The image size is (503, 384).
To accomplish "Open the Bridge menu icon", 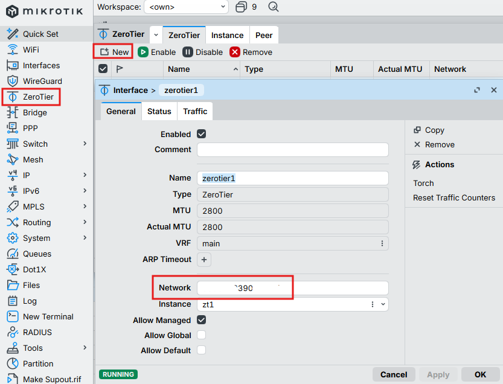I will [13, 112].
